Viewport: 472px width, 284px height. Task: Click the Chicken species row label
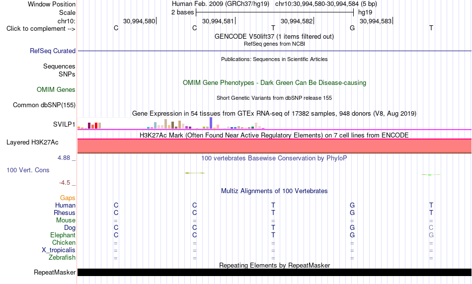pyautogui.click(x=64, y=242)
